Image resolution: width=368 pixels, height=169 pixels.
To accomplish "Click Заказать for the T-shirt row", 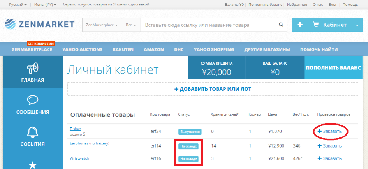I will [329, 132].
